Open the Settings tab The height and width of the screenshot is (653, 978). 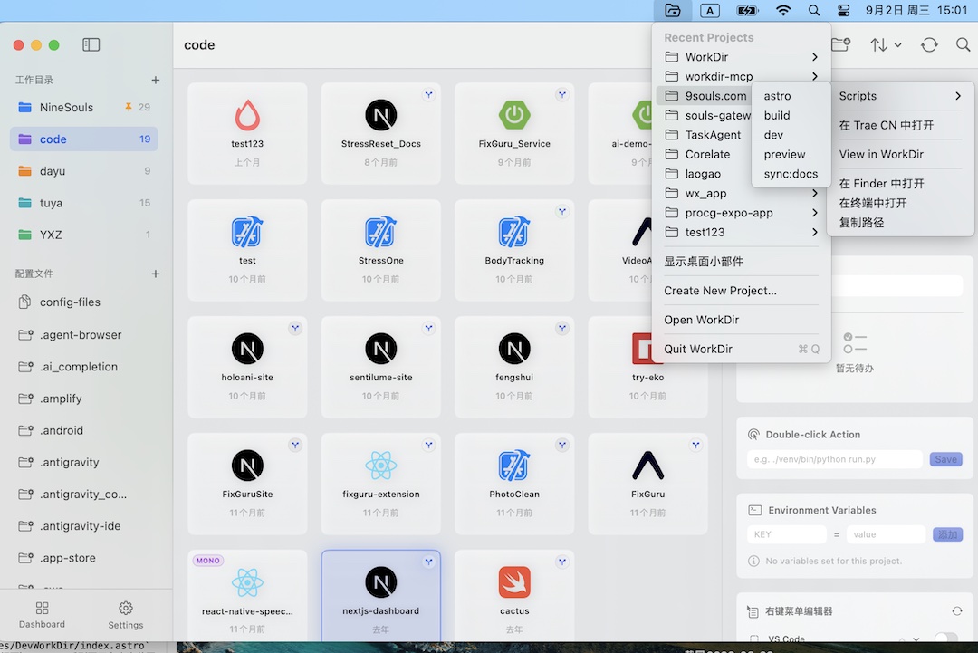point(125,615)
